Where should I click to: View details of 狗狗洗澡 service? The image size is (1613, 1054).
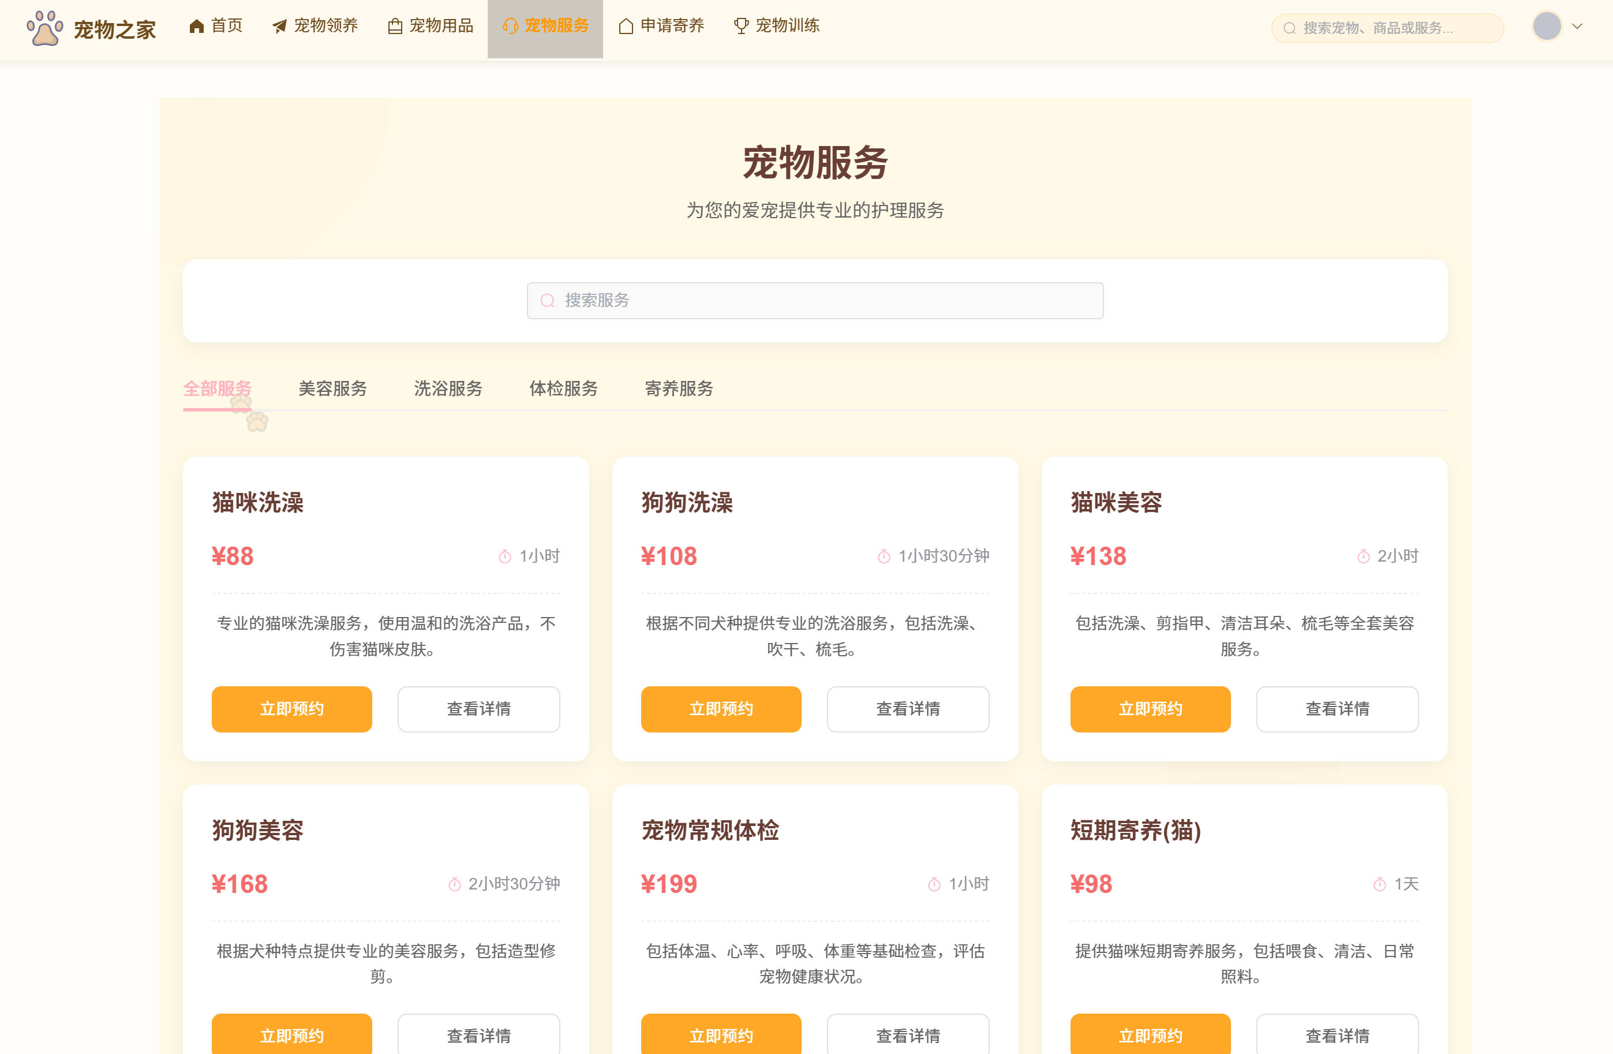tap(907, 708)
